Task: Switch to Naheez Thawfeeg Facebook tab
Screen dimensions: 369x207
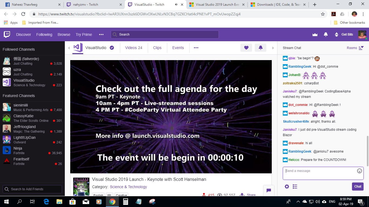Action: 32,5
